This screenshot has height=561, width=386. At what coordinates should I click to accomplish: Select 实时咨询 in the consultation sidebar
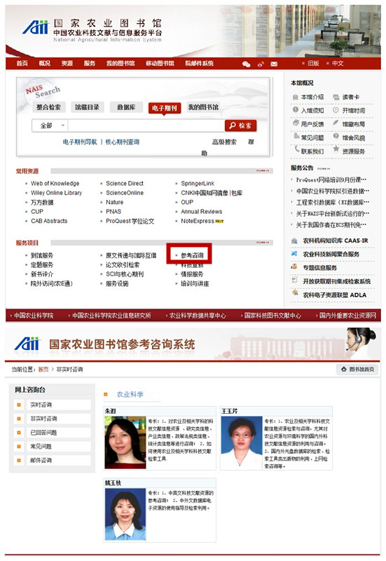[x=41, y=405]
